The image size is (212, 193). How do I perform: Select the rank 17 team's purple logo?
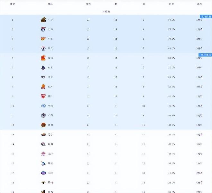tap(43, 173)
